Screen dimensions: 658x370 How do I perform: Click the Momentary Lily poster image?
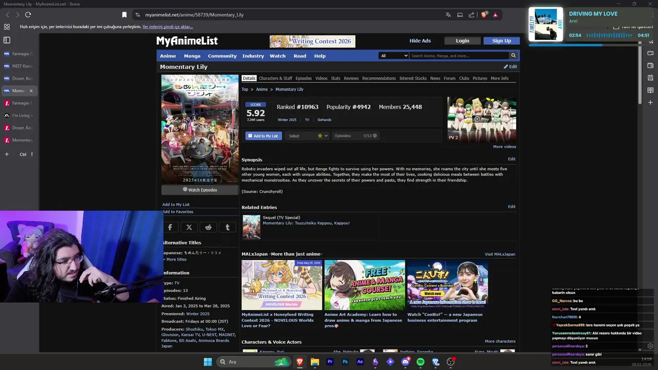200,129
